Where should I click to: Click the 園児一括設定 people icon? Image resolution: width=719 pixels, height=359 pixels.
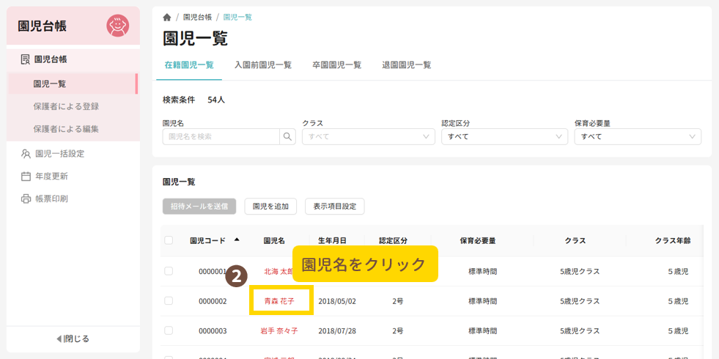[26, 154]
